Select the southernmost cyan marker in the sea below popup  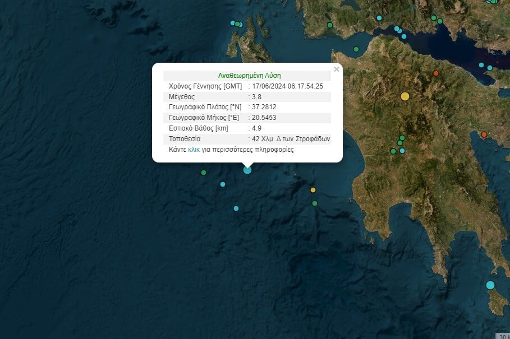tap(236, 208)
